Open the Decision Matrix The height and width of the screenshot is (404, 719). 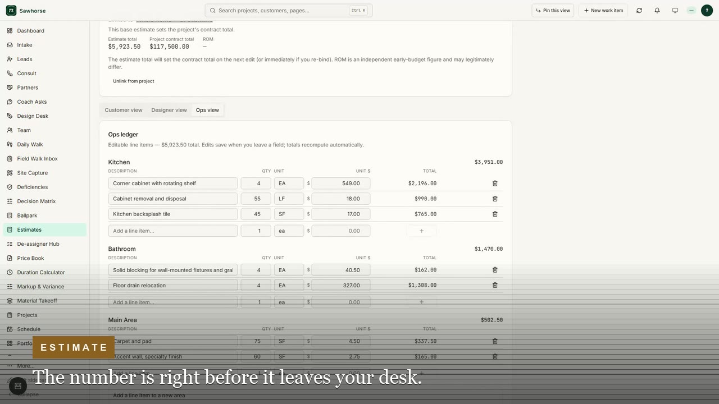pos(45,201)
